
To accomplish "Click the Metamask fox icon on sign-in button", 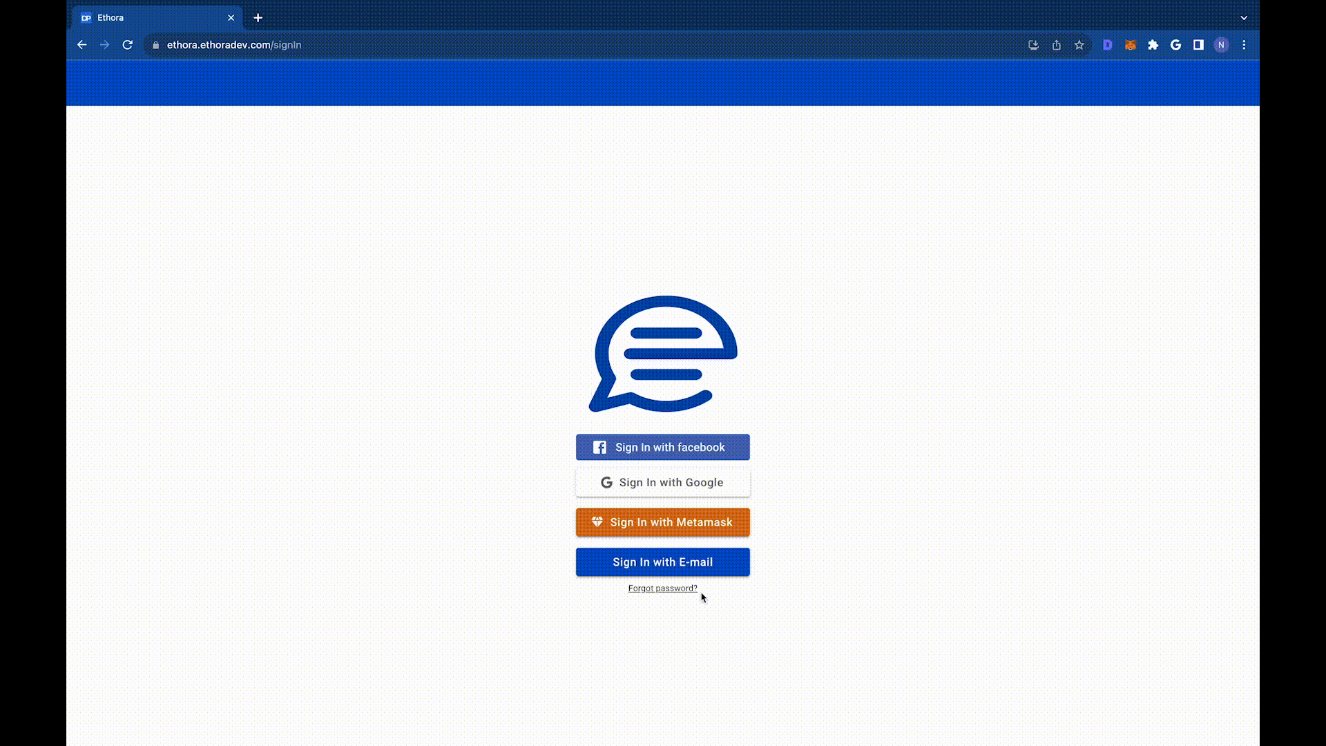I will (597, 522).
